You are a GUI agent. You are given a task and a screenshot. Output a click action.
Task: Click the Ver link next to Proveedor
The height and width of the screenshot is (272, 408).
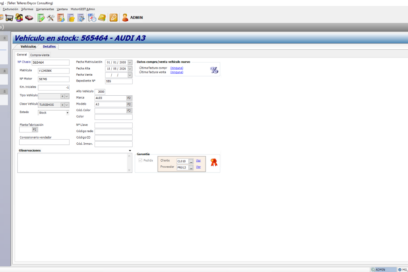[x=199, y=167]
